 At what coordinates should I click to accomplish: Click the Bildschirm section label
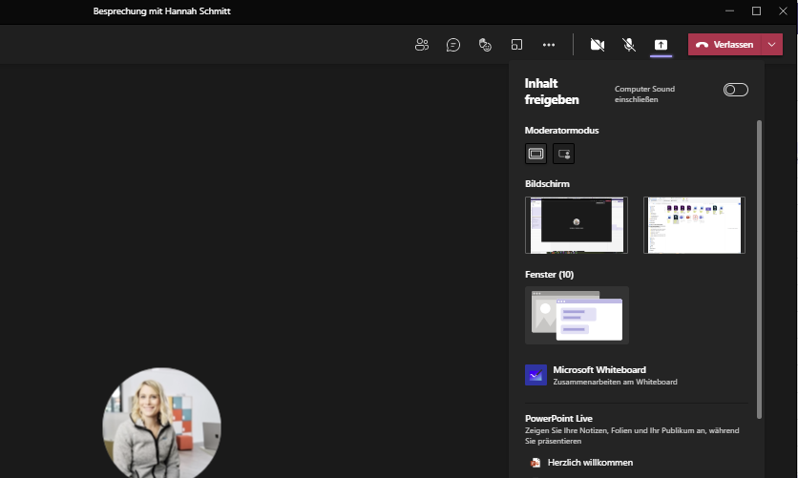pyautogui.click(x=547, y=184)
